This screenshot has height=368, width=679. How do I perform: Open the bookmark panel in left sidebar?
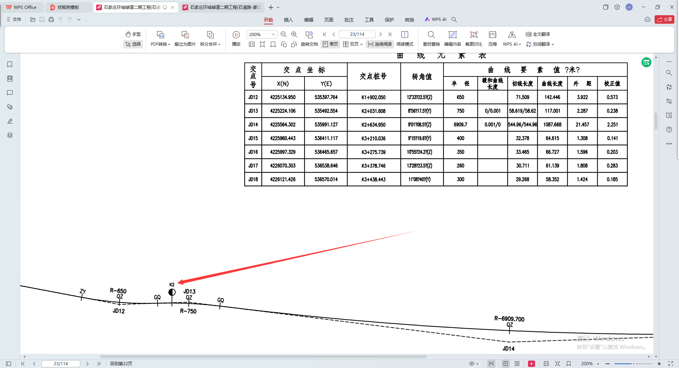(x=10, y=64)
